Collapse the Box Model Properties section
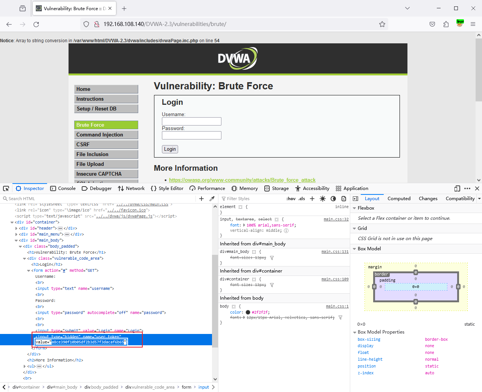482x392 pixels. tap(354, 332)
